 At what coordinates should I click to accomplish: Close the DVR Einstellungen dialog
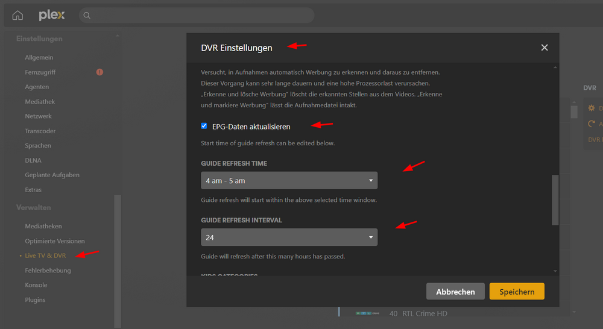(x=544, y=48)
